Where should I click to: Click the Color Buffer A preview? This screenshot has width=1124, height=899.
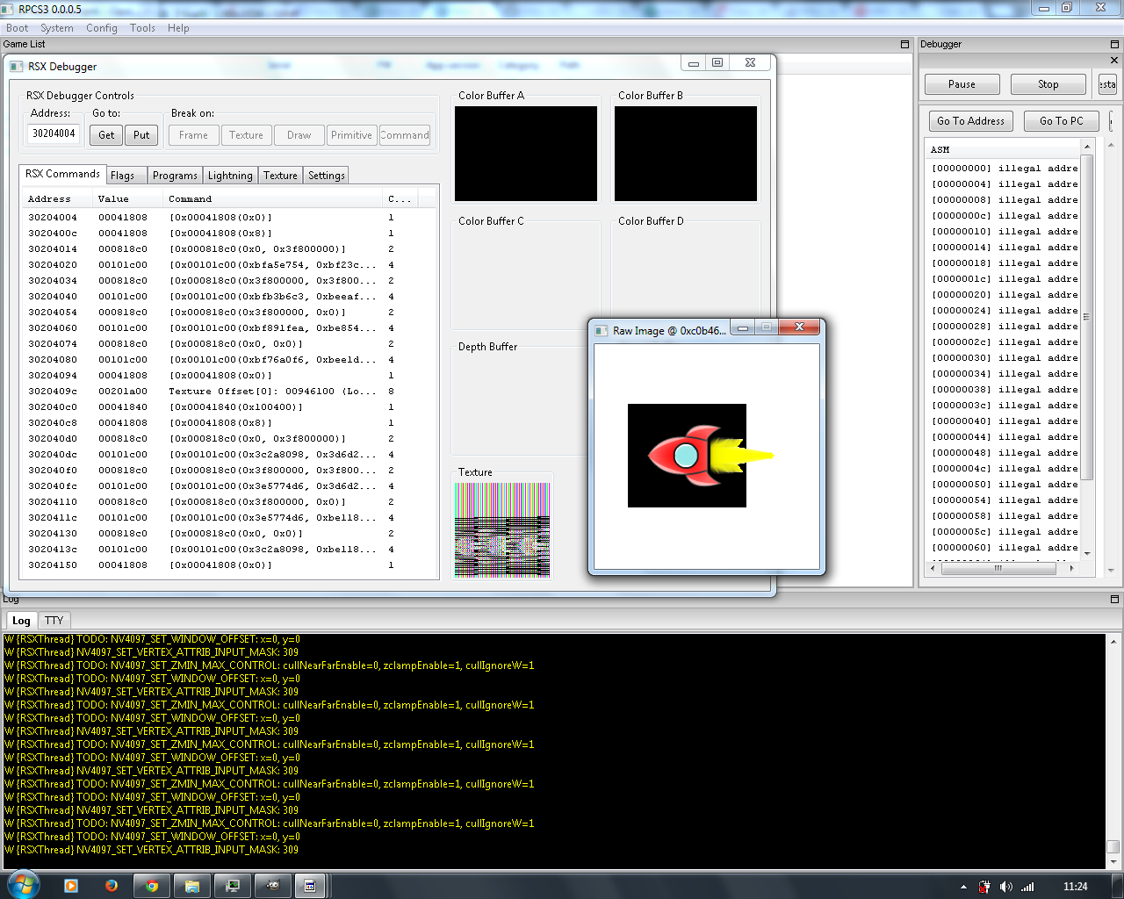(x=525, y=154)
